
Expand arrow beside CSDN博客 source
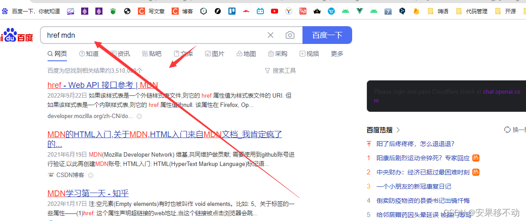coord(90,175)
